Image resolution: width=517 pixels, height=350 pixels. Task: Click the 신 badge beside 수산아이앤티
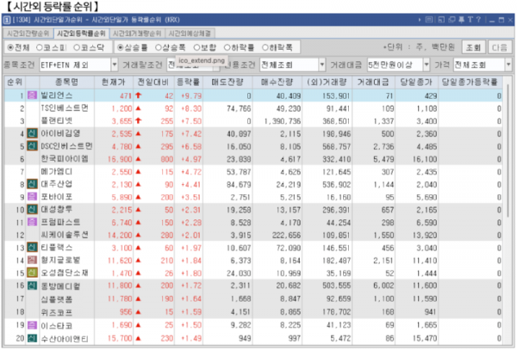[x=32, y=338]
